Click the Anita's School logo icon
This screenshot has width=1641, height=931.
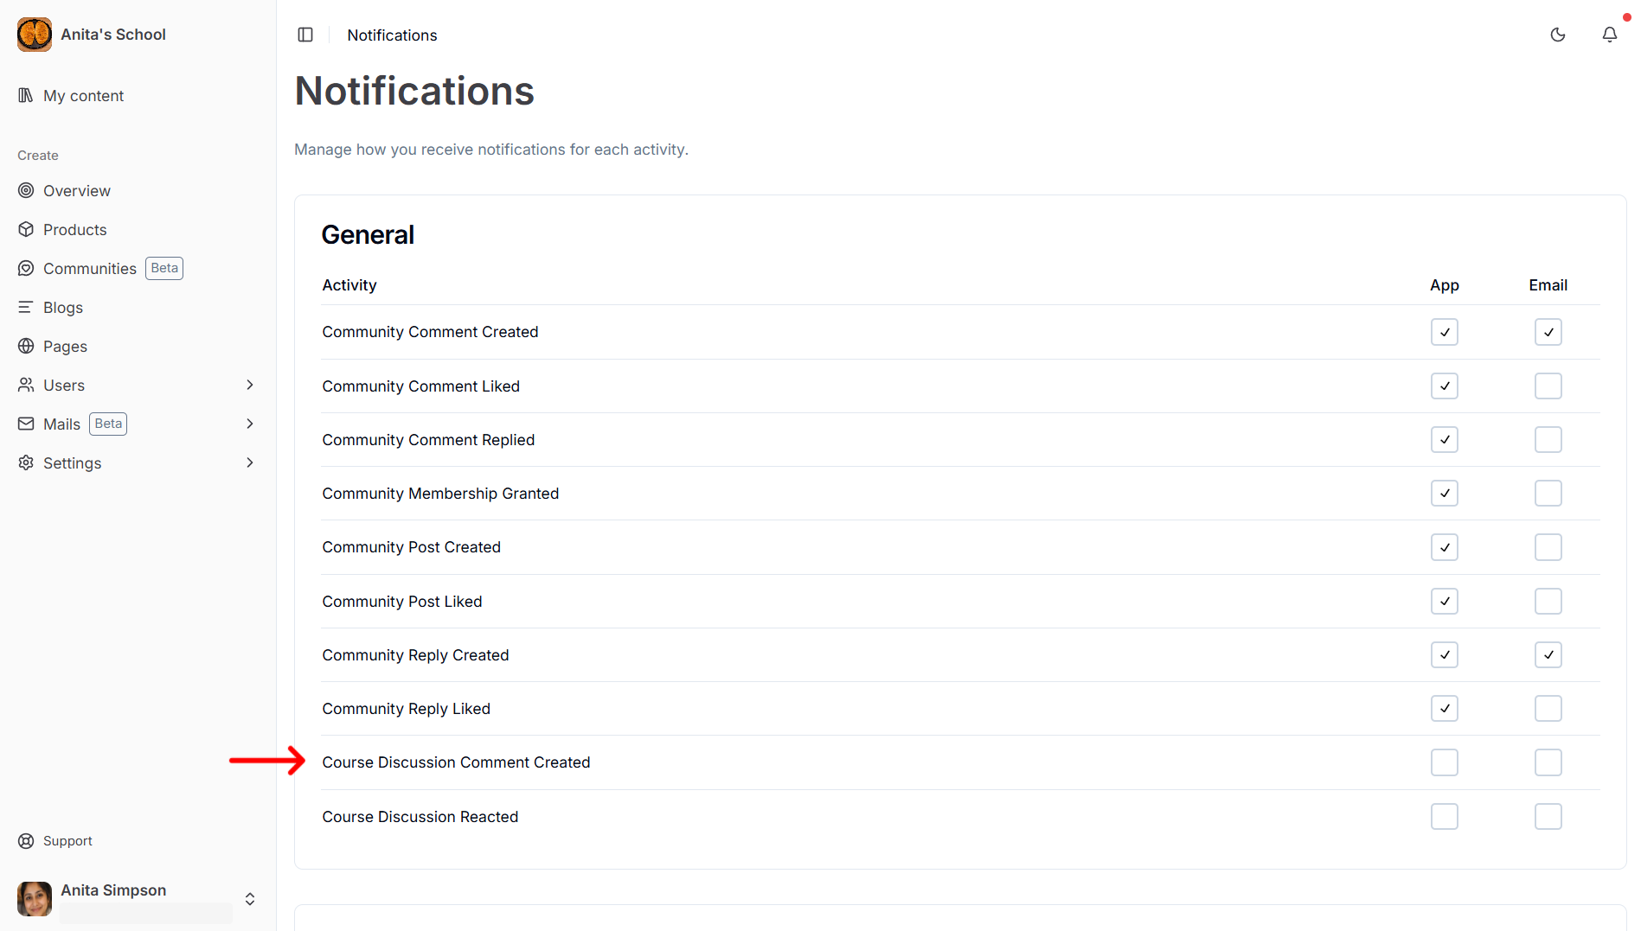pyautogui.click(x=35, y=35)
